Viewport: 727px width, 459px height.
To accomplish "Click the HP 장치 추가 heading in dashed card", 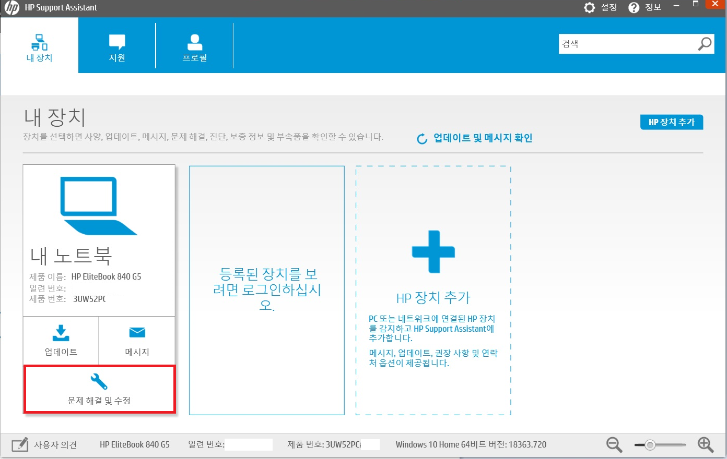I will [433, 298].
